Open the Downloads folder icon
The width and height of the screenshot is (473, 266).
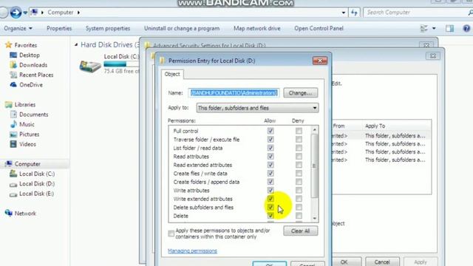coord(13,65)
